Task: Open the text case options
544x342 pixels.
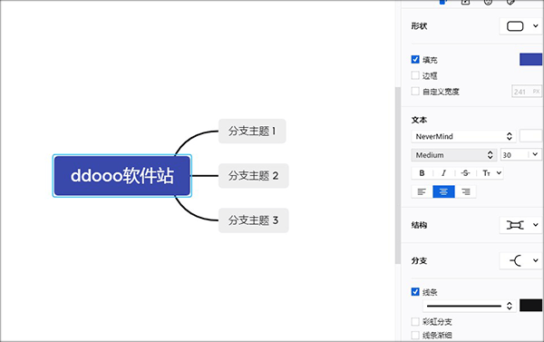Action: 491,173
